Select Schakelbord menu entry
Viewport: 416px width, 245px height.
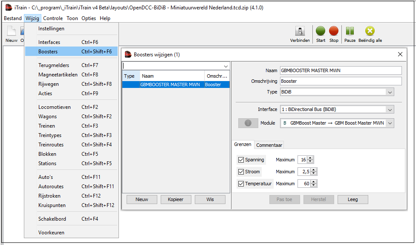click(71, 219)
